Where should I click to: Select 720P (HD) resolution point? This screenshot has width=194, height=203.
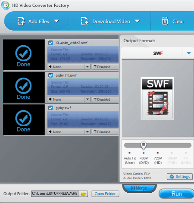[158, 153]
